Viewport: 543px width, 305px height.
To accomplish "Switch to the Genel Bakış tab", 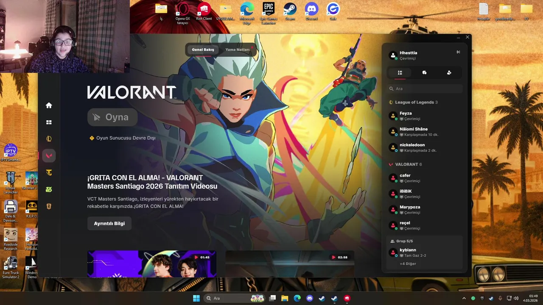I will click(203, 50).
